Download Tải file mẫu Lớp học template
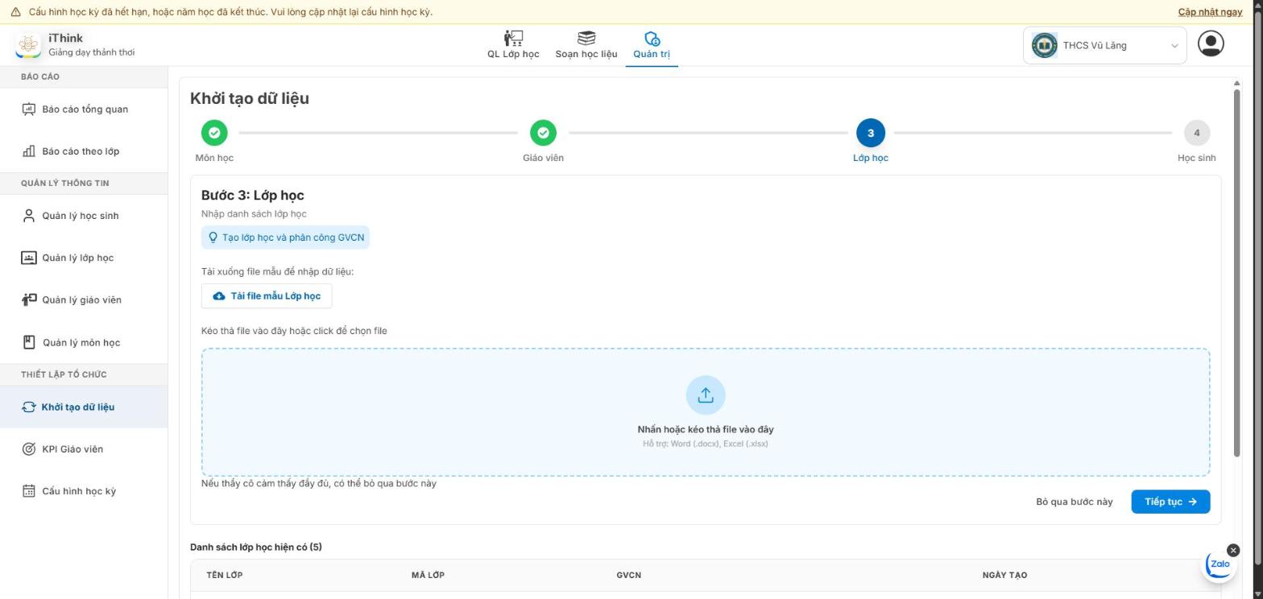The image size is (1263, 599). tap(267, 296)
